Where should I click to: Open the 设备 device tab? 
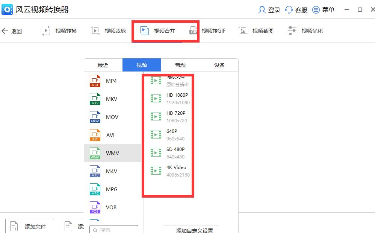coord(219,65)
